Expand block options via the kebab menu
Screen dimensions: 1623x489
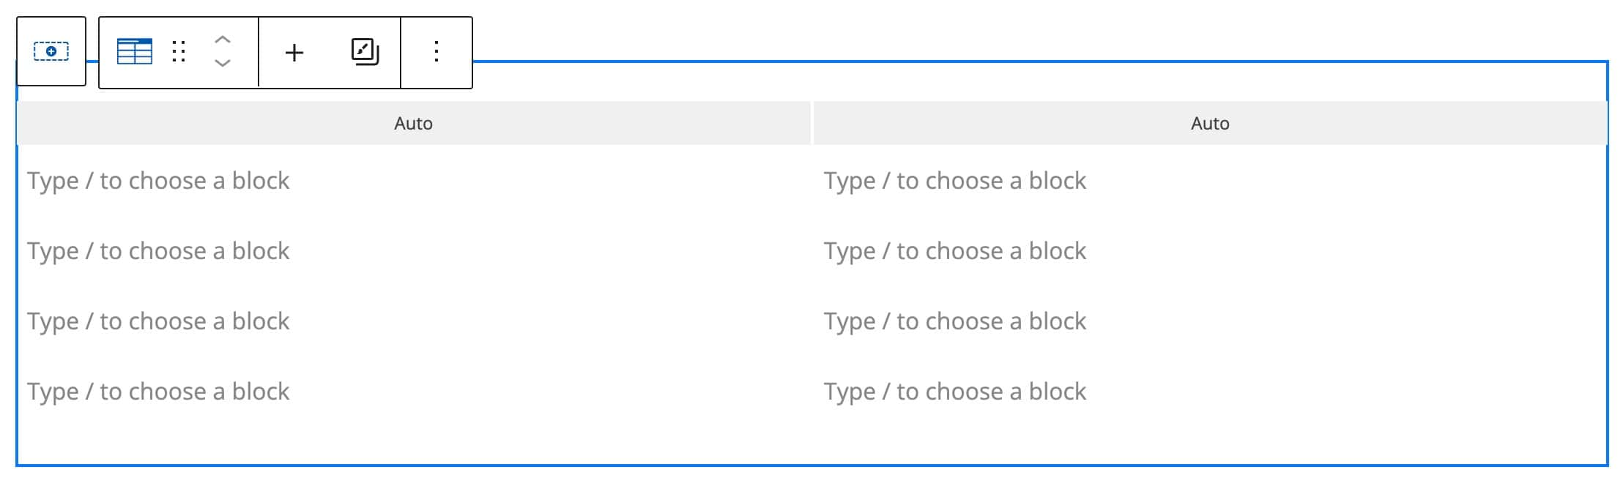coord(437,52)
